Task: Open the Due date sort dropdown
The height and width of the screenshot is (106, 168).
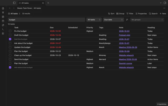Action: coord(113,20)
